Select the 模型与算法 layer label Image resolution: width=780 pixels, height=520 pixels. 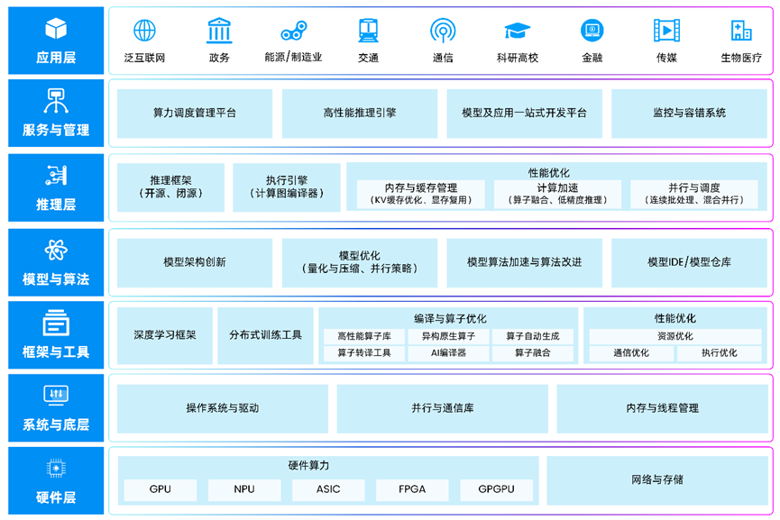pos(56,278)
